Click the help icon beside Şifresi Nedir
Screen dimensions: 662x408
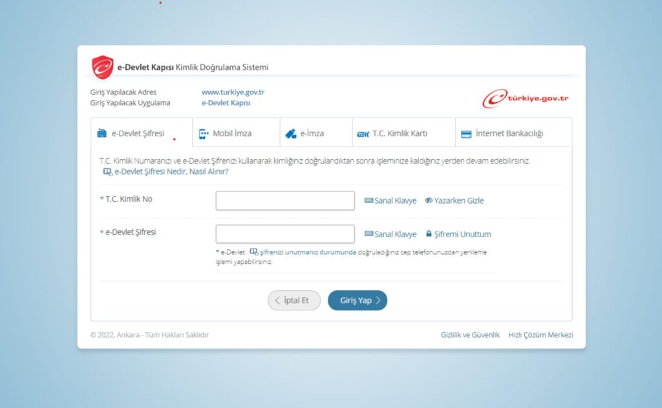108,172
